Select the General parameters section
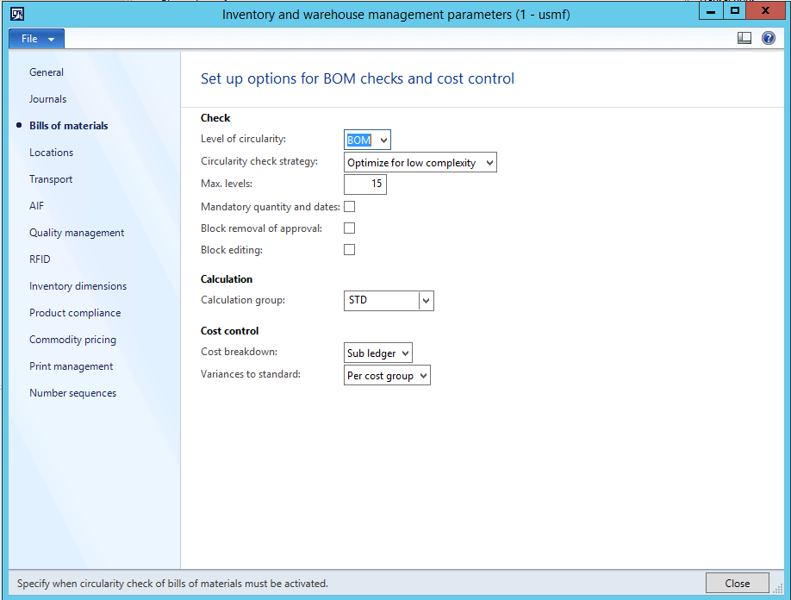The image size is (791, 600). tap(46, 72)
